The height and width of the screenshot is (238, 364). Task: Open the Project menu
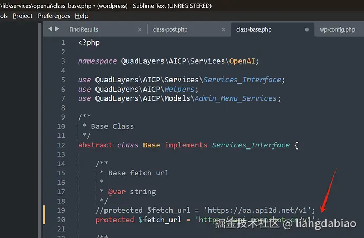(x=23, y=16)
